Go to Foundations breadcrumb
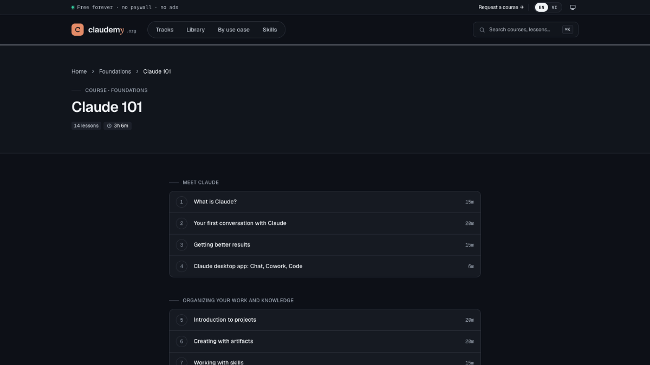650x365 pixels. tap(115, 71)
